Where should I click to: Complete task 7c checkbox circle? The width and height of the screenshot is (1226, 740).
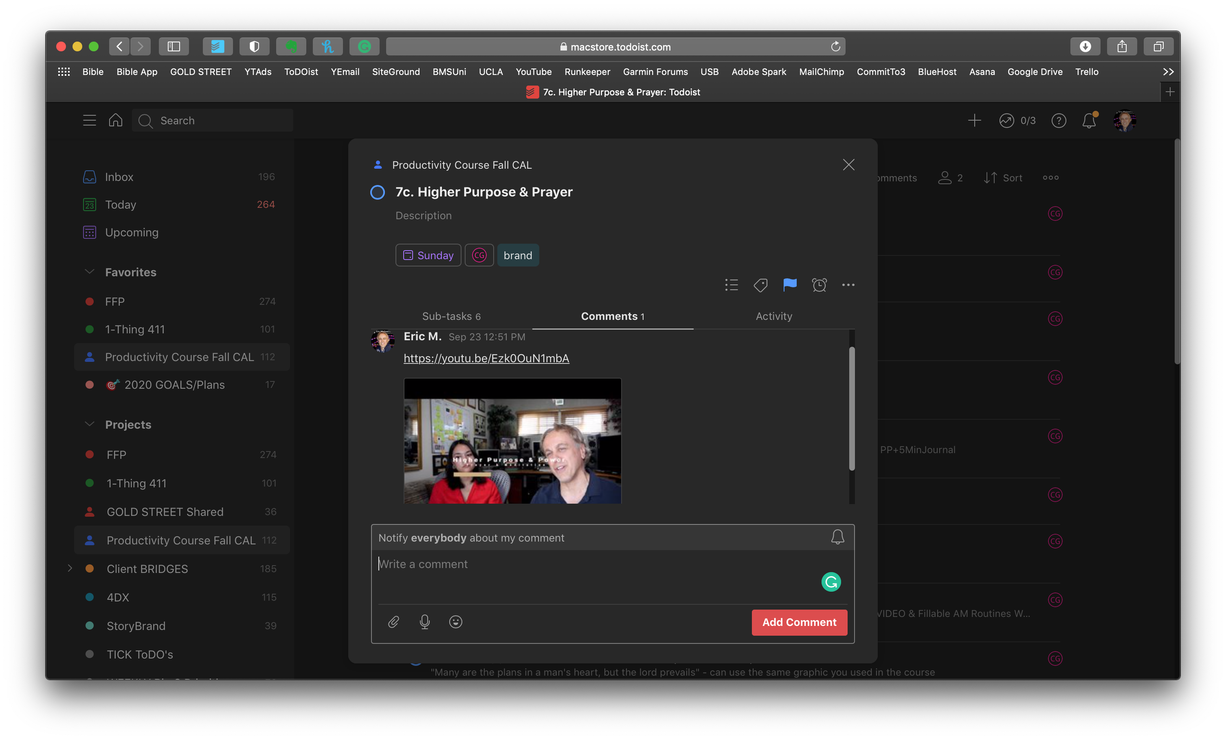click(378, 192)
